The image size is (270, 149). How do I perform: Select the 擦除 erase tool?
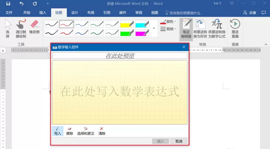point(70,131)
